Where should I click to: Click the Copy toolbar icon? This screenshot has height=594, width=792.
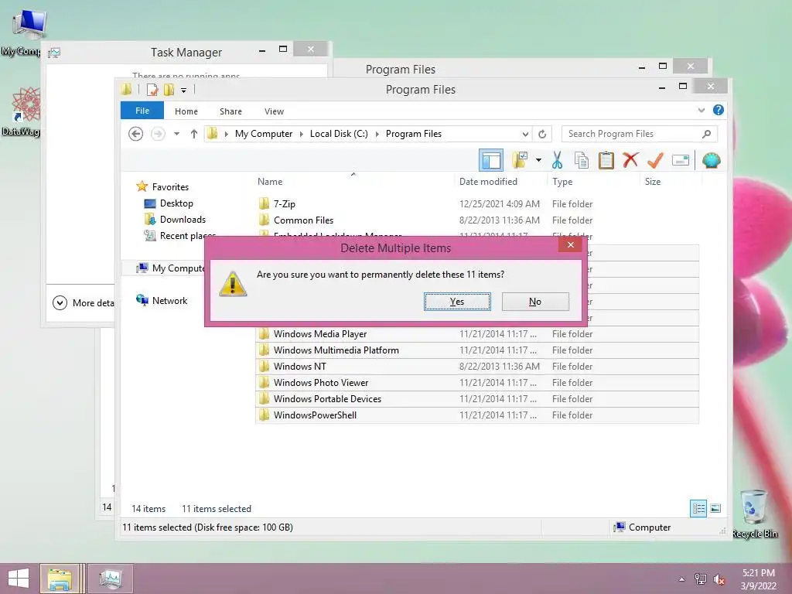[x=582, y=160]
